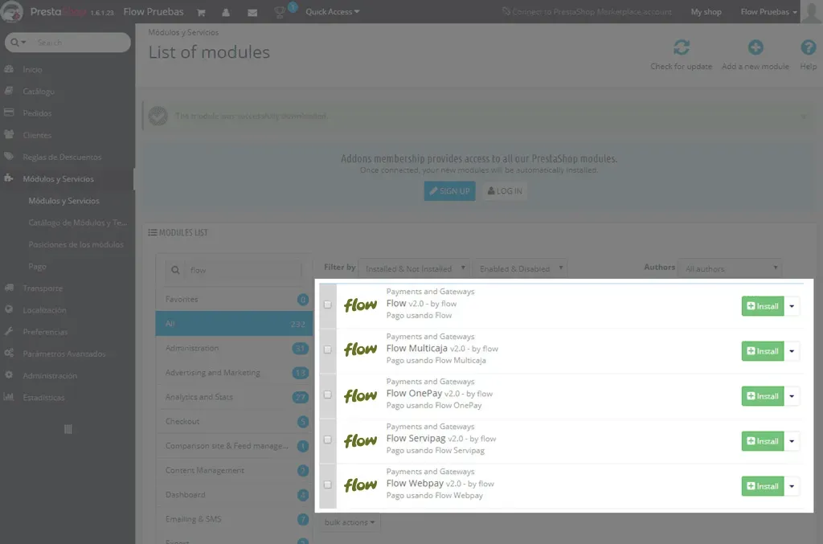This screenshot has height=544, width=823.
Task: Install the Flow OnePay module
Action: click(x=763, y=396)
